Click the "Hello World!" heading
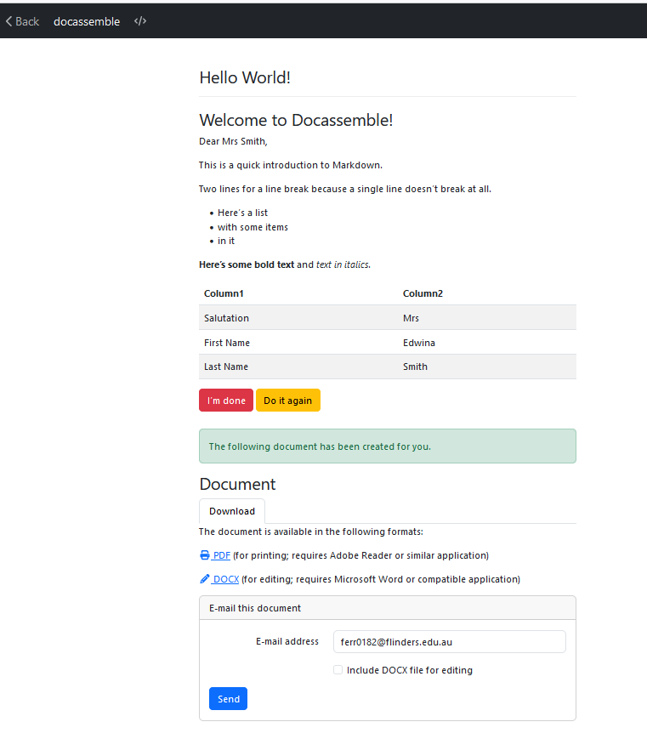Screen dimensions: 647x756 click(244, 77)
